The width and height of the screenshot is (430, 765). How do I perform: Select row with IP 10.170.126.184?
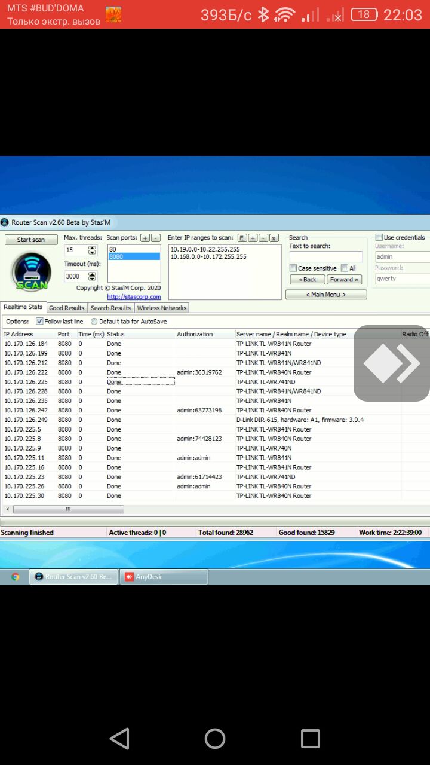point(215,344)
